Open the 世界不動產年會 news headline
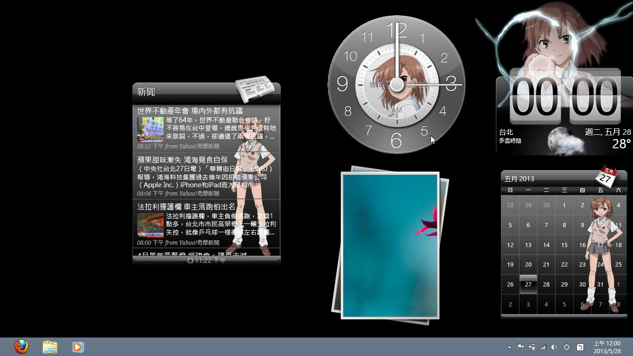The width and height of the screenshot is (633, 356). [190, 111]
